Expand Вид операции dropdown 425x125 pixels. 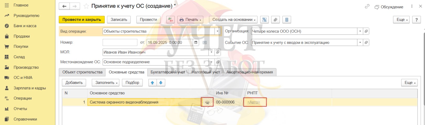217,31
